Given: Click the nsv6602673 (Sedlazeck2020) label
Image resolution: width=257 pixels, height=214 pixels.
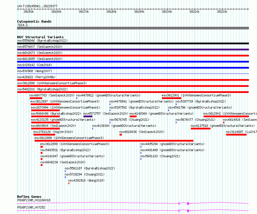Looking at the screenshot, I should point(40,53).
